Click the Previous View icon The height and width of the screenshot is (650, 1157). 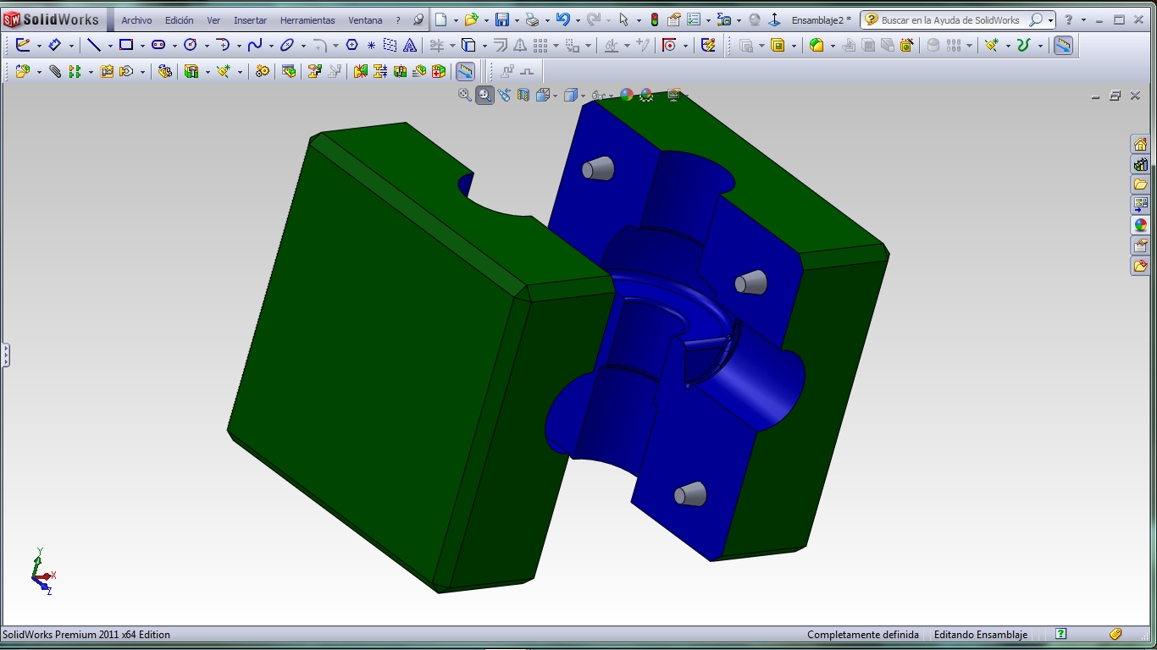coord(504,95)
